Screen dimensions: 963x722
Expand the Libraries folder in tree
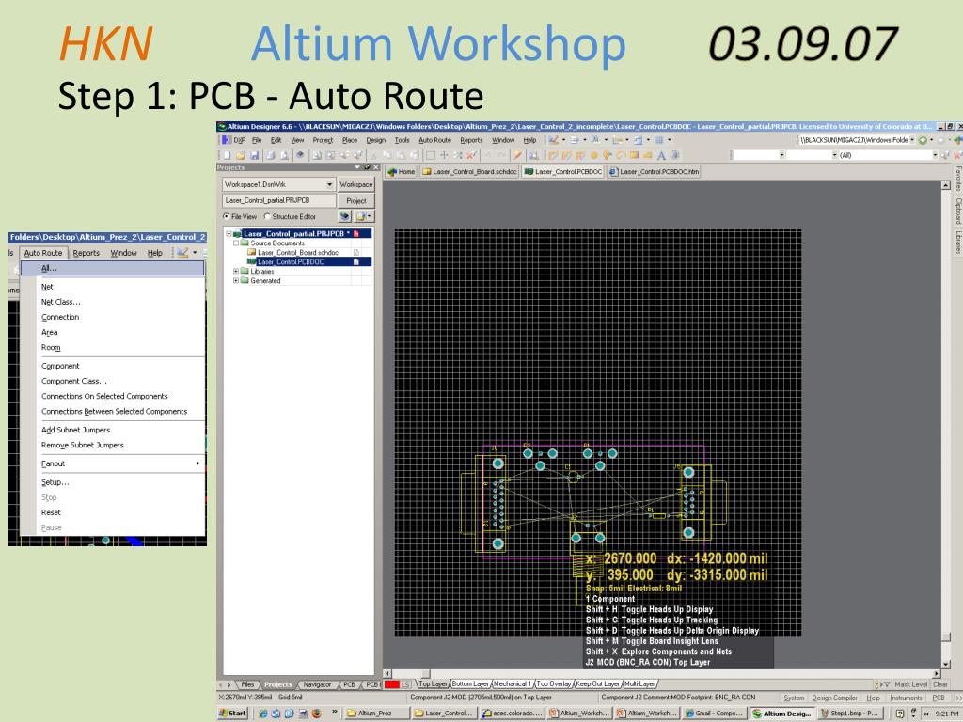coord(236,271)
